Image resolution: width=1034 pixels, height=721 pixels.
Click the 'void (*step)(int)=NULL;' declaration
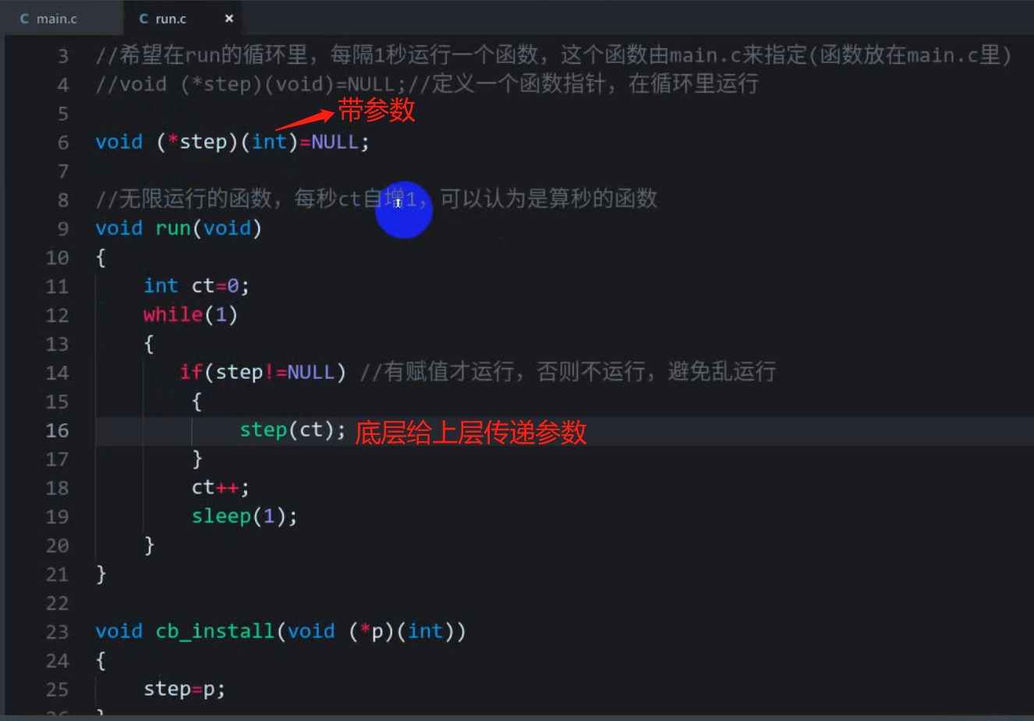232,142
